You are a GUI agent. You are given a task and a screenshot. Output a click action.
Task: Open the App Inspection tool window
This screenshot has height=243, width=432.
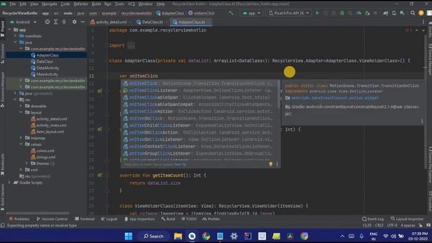coord(140,219)
